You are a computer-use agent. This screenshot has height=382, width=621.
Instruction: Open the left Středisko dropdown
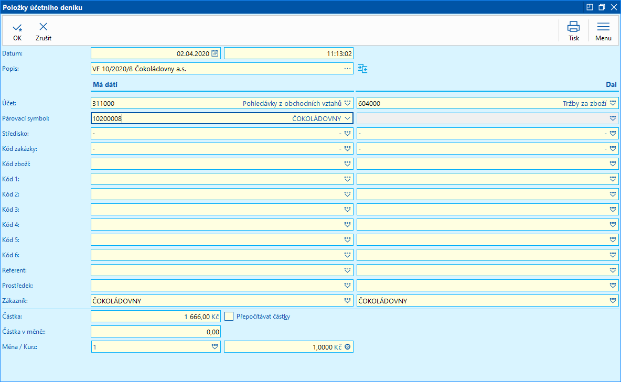click(x=347, y=134)
